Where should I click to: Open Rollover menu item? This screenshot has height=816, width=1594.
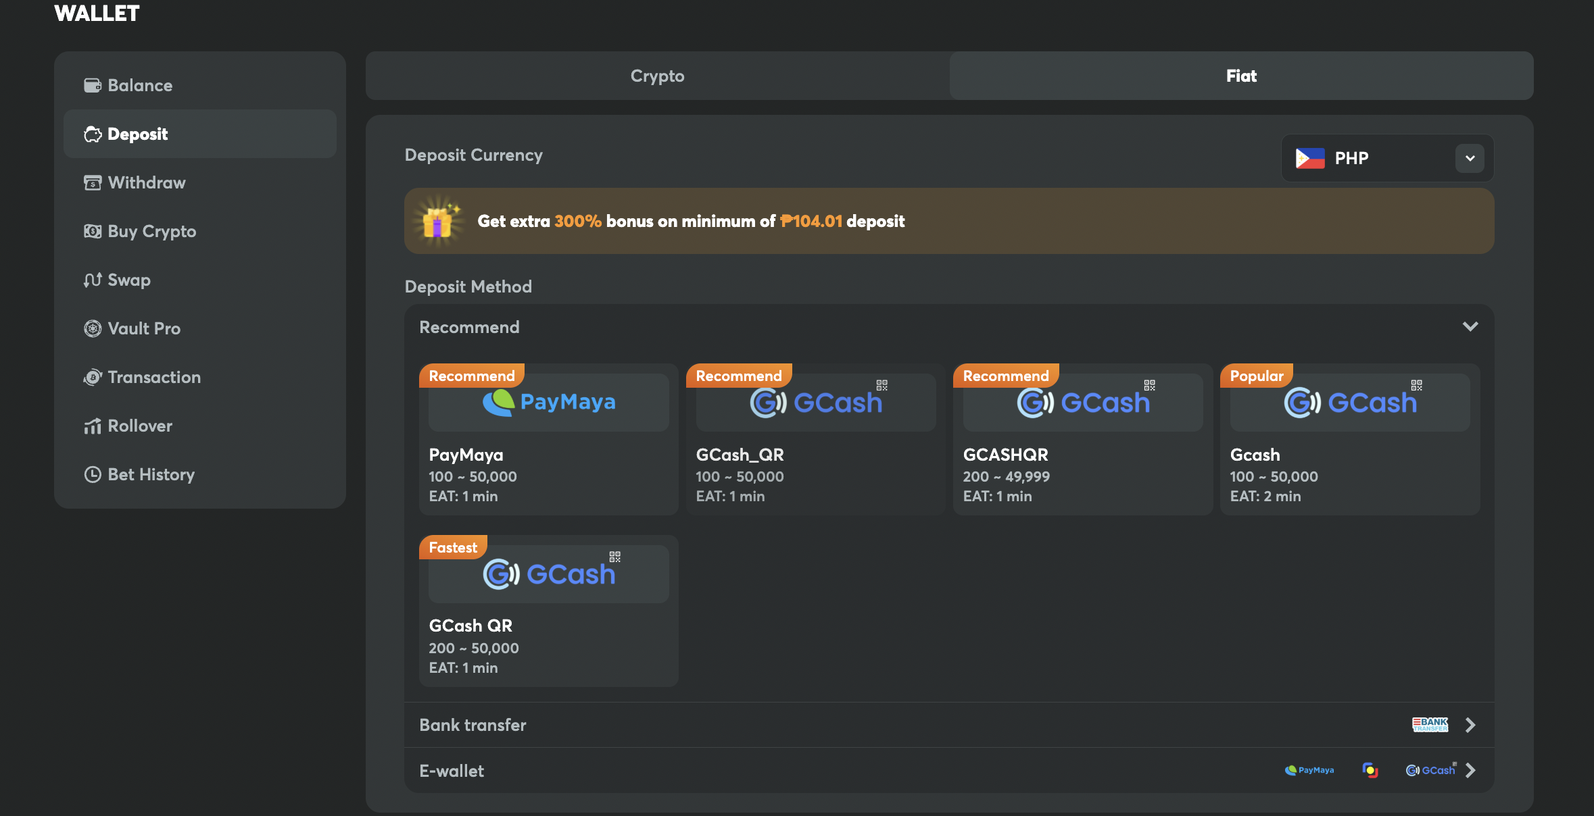(200, 426)
